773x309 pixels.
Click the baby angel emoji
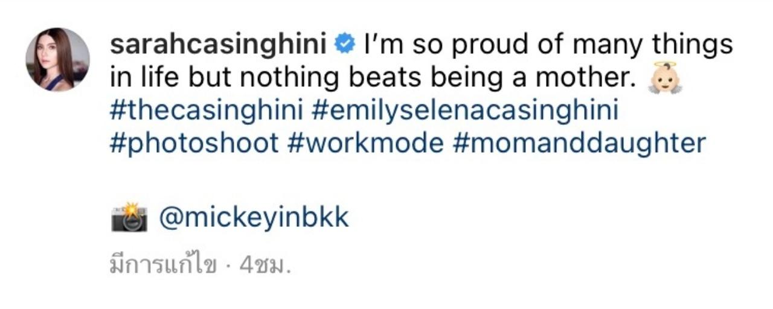pos(664,78)
